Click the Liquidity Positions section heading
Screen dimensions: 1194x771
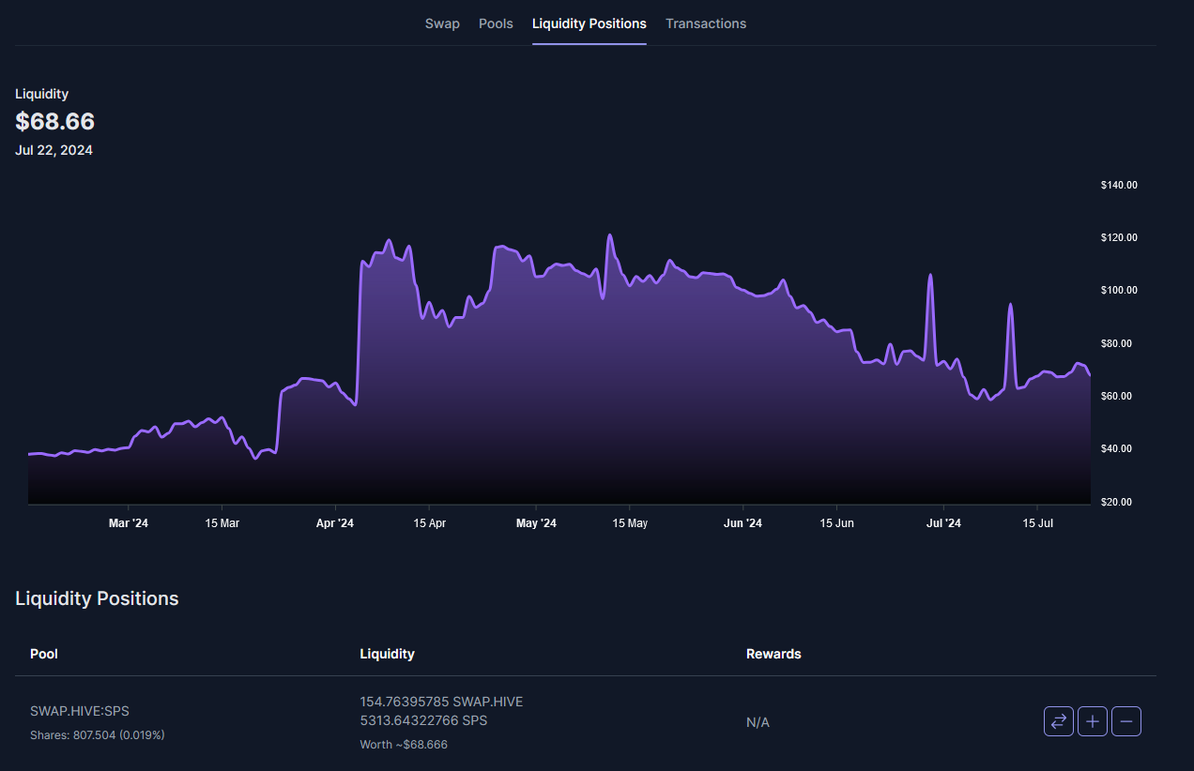[97, 598]
